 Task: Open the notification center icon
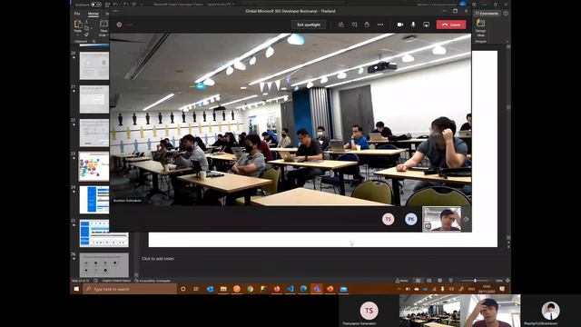tap(502, 289)
